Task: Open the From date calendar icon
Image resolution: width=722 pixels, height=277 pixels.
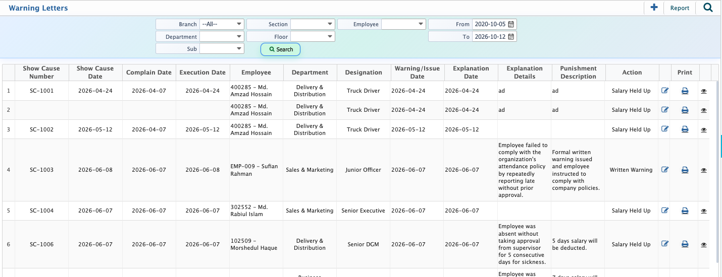Action: click(511, 24)
